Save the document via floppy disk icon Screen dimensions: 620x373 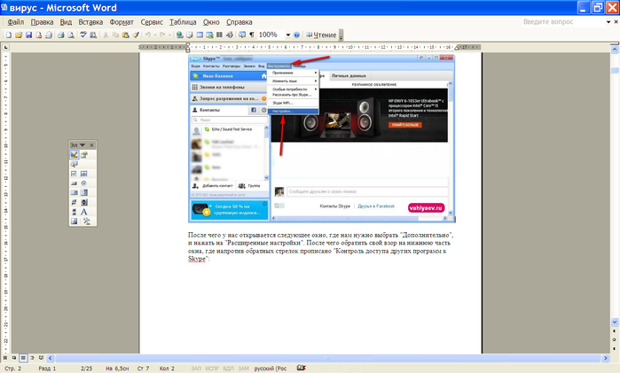tap(28, 35)
